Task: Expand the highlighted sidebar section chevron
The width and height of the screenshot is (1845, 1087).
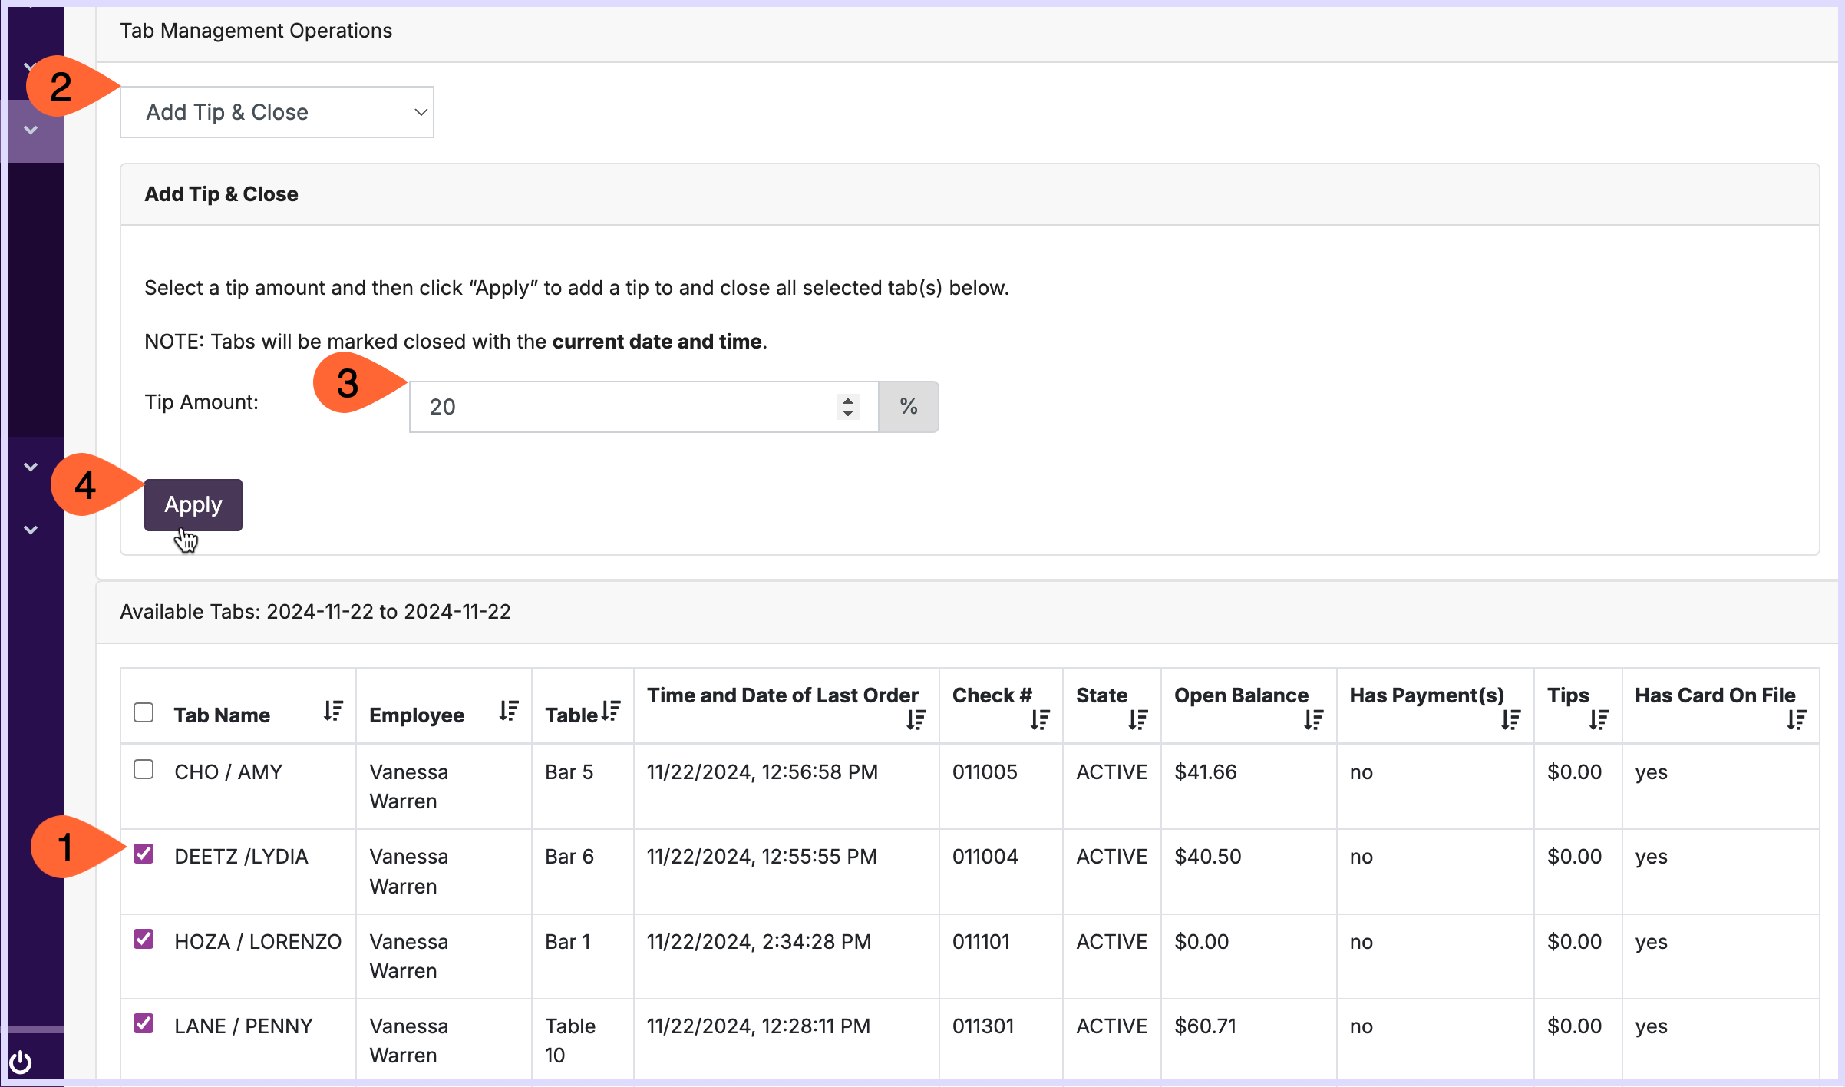Action: (x=31, y=131)
